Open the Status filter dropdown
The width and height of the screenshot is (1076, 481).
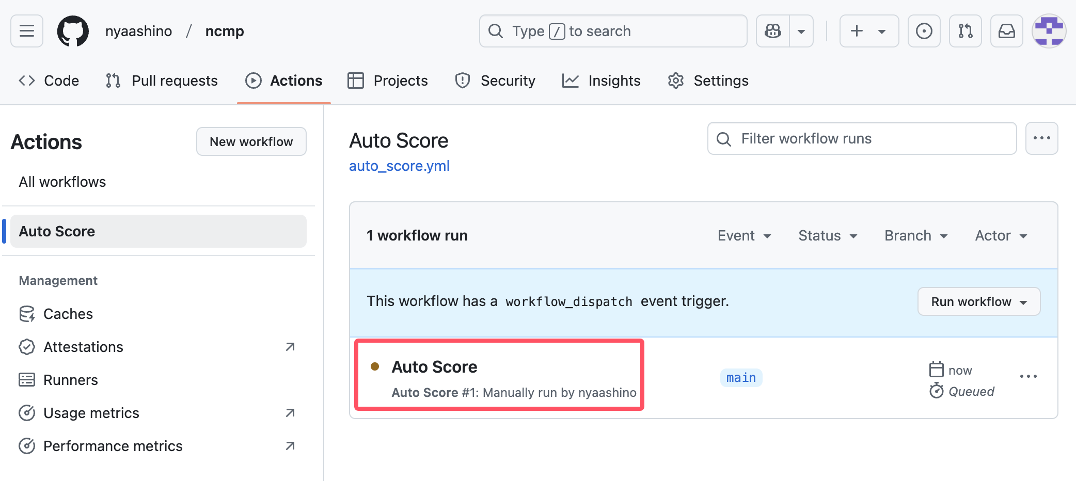click(827, 235)
